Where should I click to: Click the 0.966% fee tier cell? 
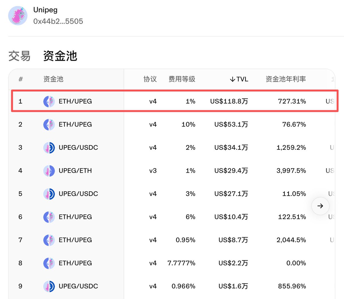[x=183, y=286]
